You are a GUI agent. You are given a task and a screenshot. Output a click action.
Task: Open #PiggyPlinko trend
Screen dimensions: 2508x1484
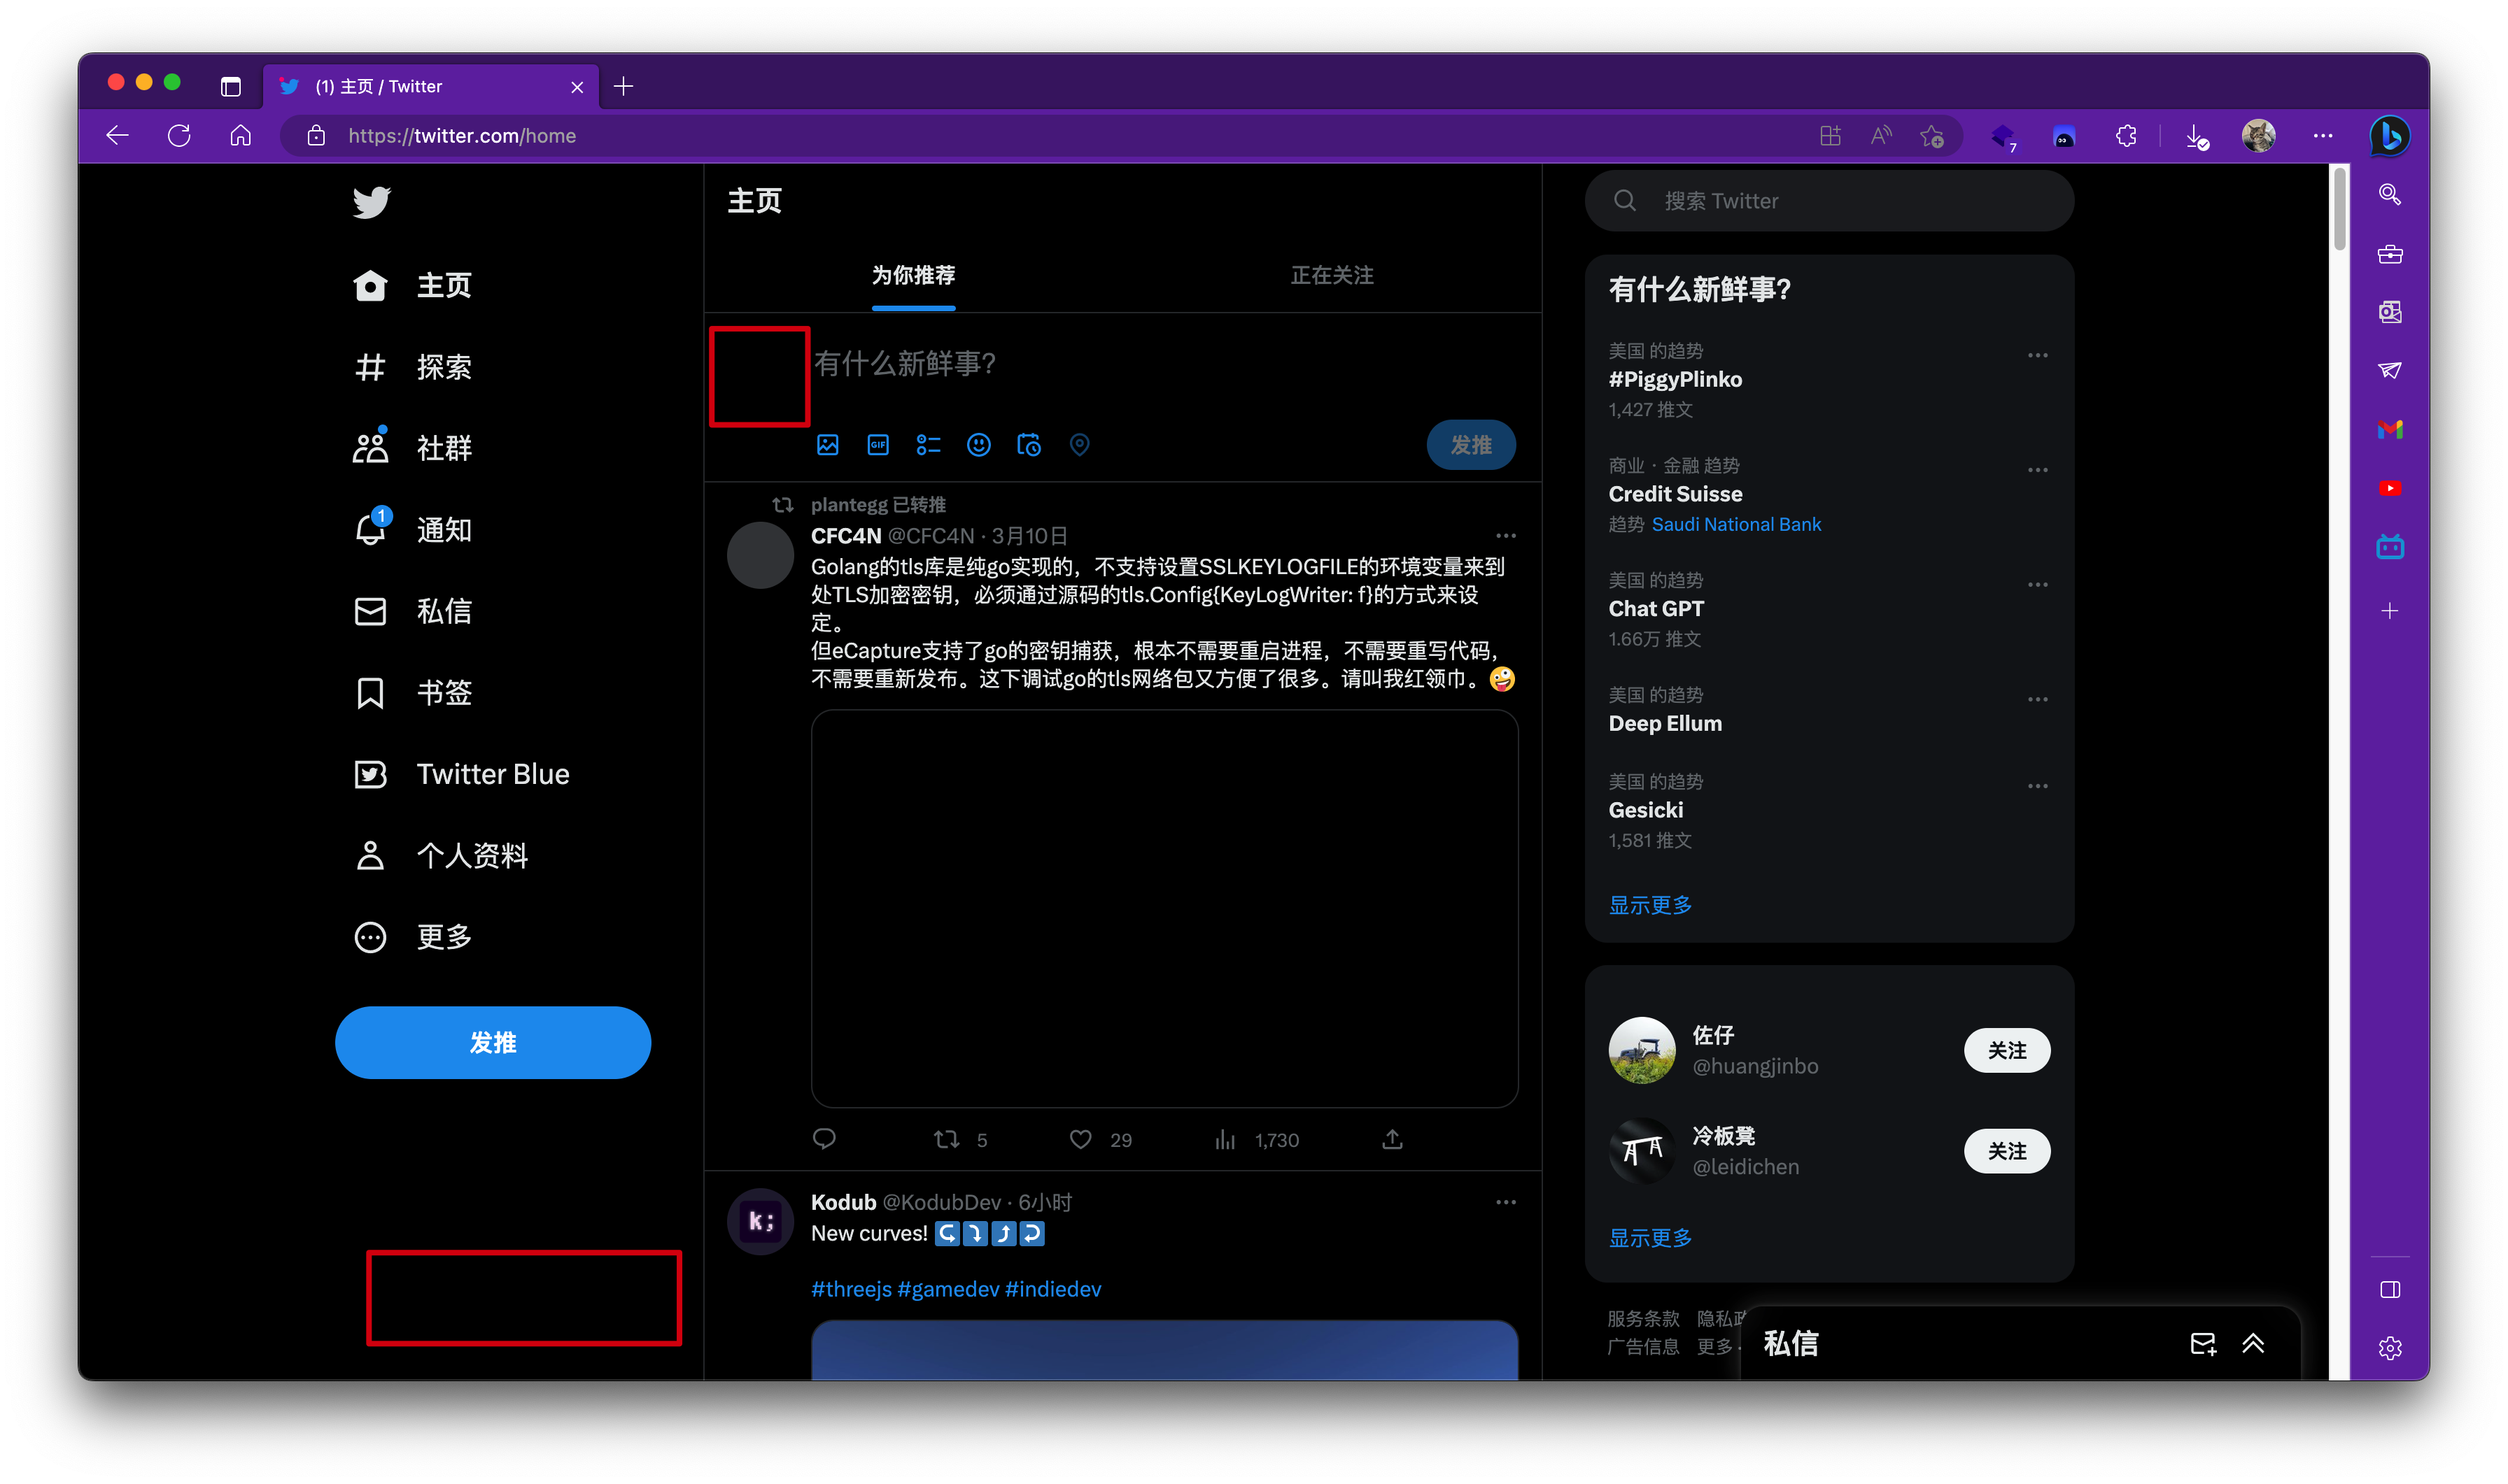(x=1675, y=379)
